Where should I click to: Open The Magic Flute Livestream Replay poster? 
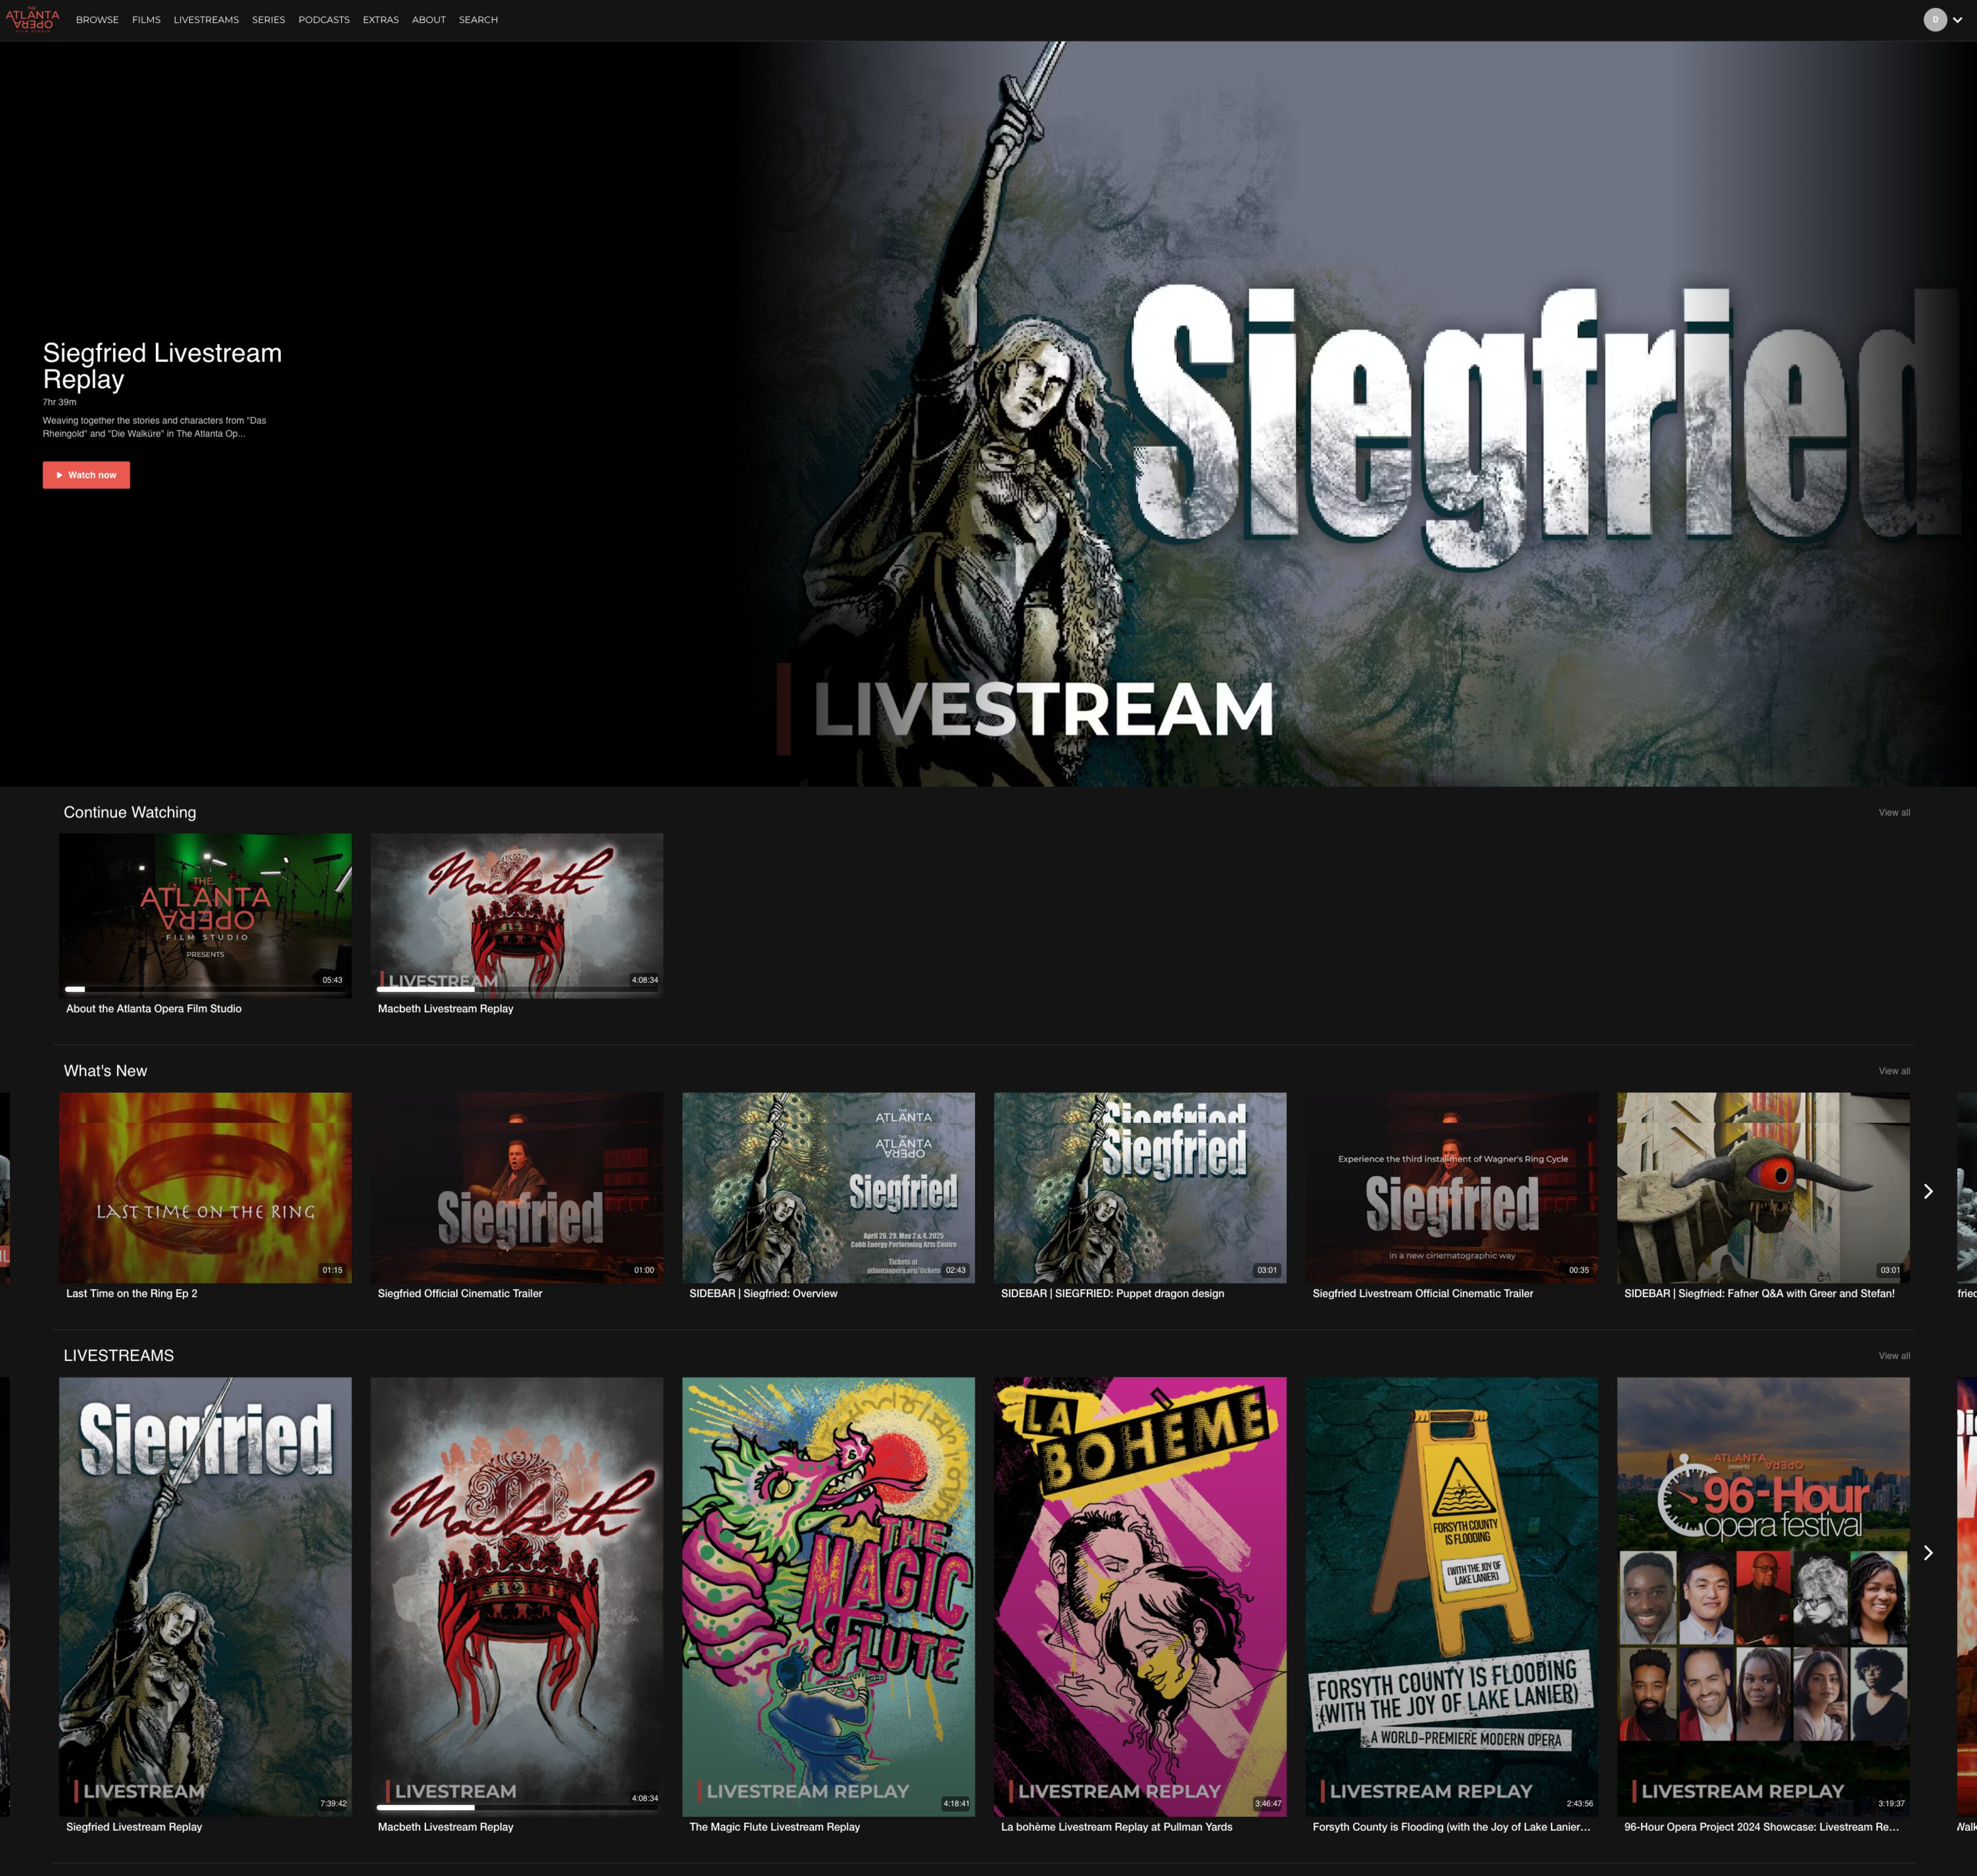click(x=828, y=1595)
